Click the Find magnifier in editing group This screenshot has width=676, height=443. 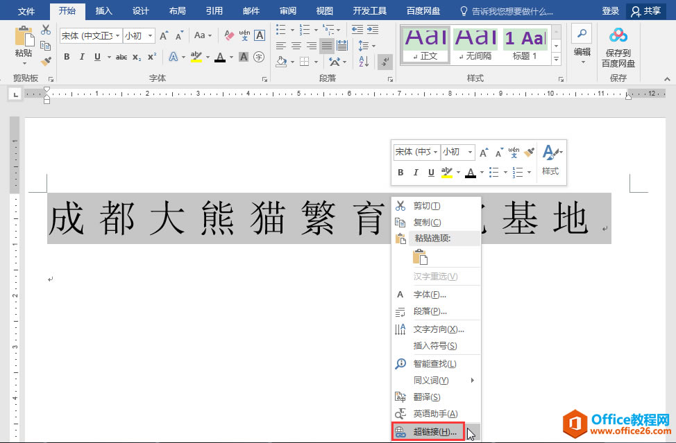click(582, 33)
